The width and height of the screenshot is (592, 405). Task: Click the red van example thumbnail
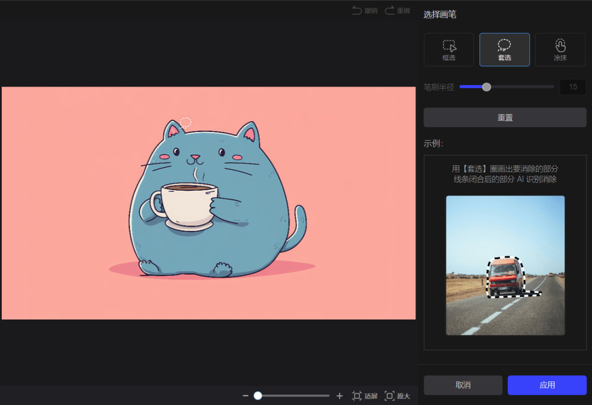click(x=505, y=265)
